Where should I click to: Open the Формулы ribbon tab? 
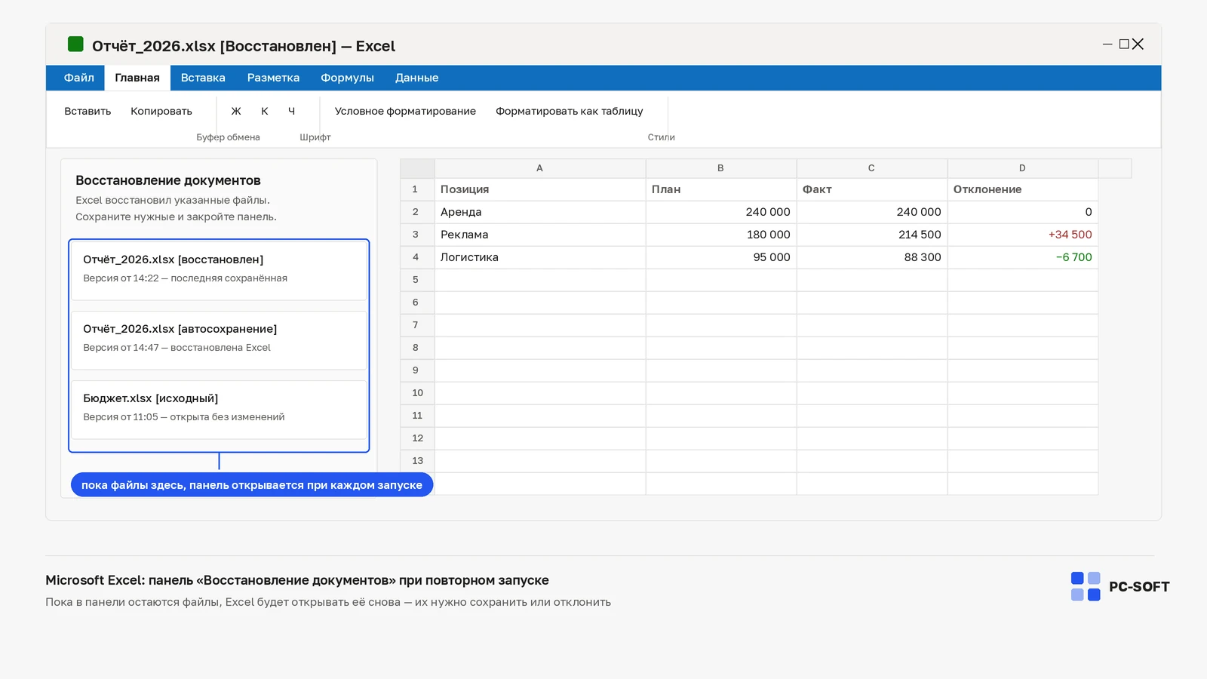click(x=347, y=78)
